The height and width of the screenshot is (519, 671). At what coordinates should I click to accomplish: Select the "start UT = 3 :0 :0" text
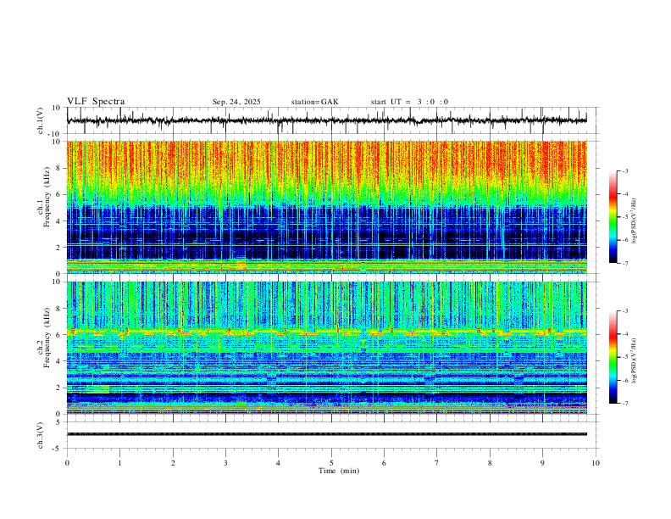point(409,102)
